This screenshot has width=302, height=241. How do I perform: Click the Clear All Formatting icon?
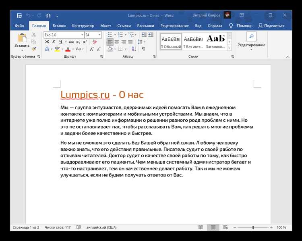point(94,42)
